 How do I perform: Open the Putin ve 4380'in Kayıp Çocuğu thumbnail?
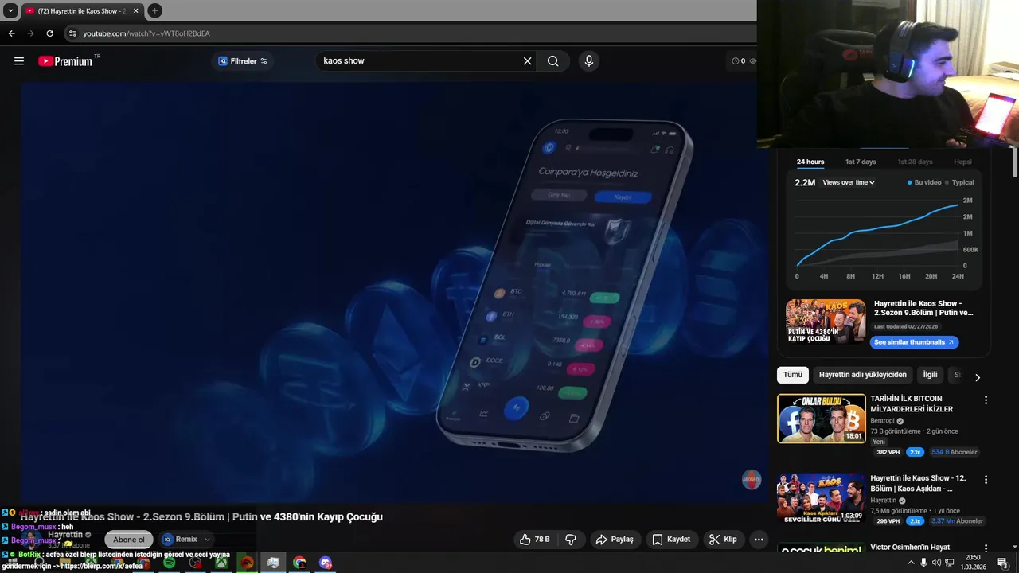(826, 322)
